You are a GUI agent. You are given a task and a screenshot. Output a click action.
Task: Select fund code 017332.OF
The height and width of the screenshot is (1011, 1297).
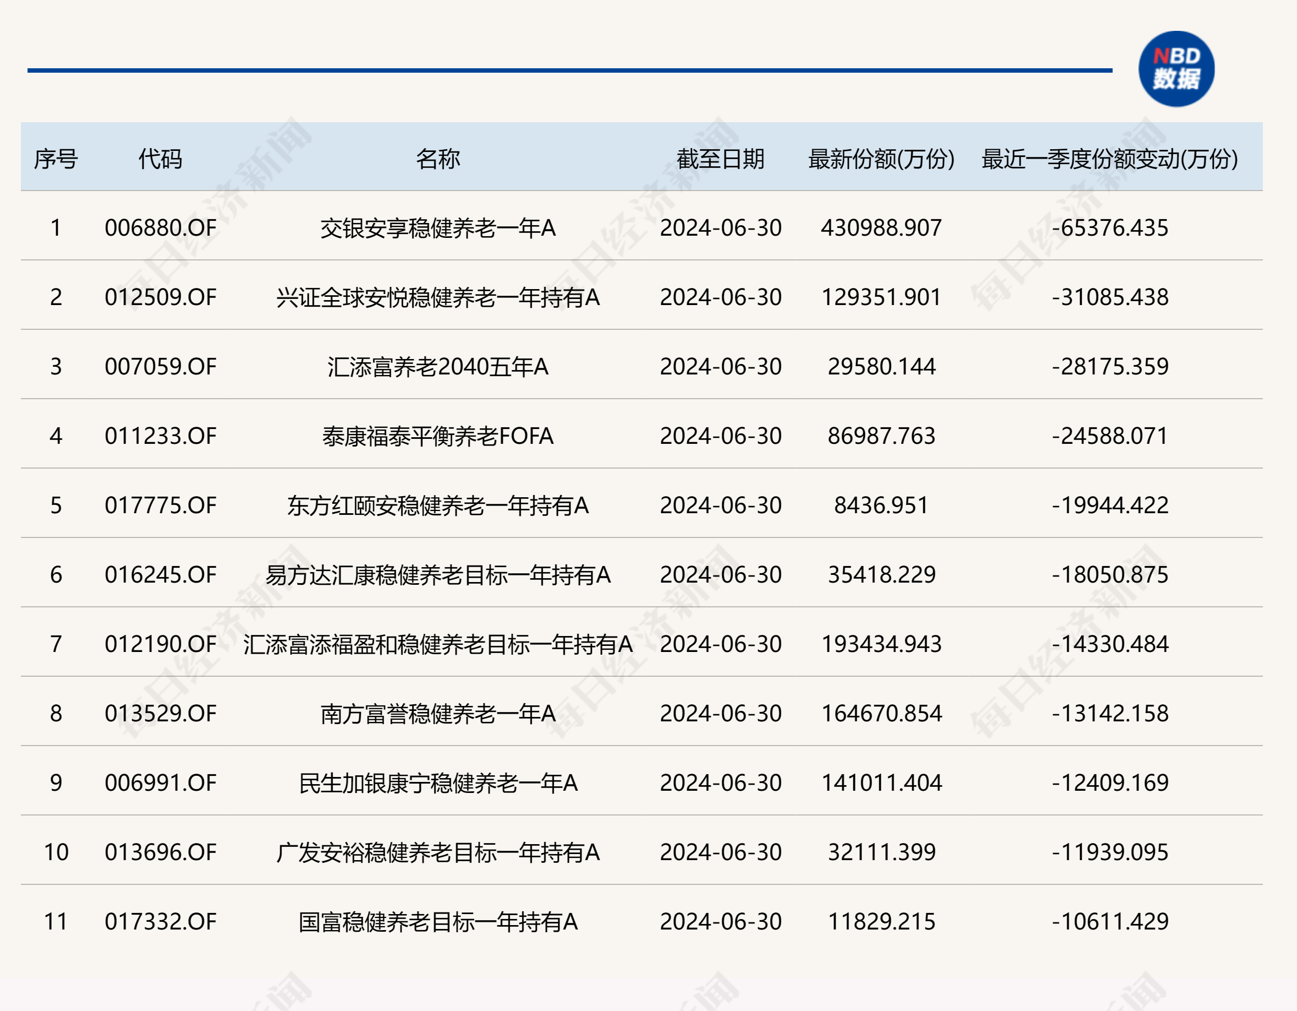point(160,921)
